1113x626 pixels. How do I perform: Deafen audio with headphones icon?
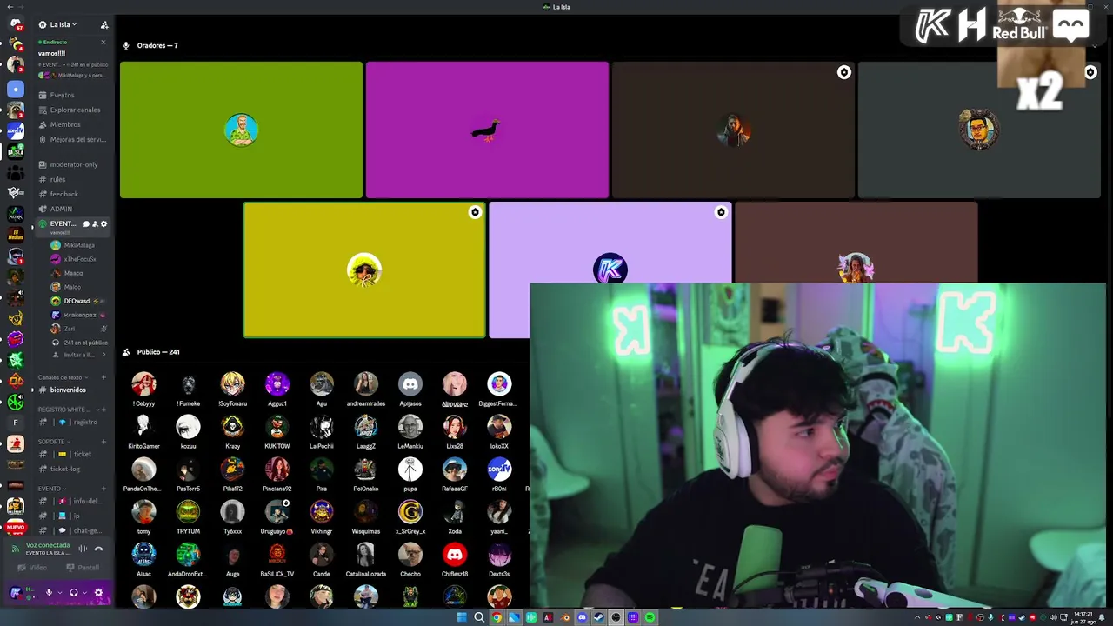coord(73,593)
